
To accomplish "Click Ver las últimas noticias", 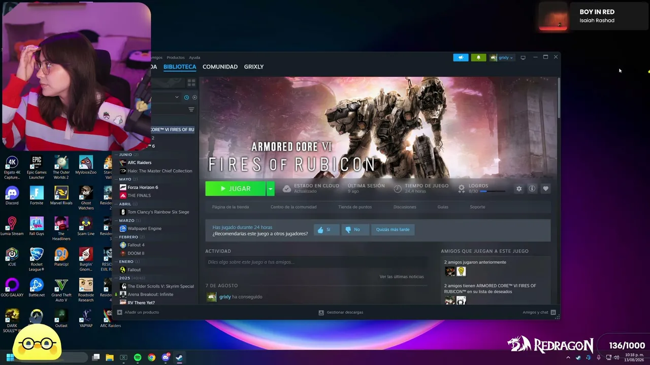I will [402, 276].
